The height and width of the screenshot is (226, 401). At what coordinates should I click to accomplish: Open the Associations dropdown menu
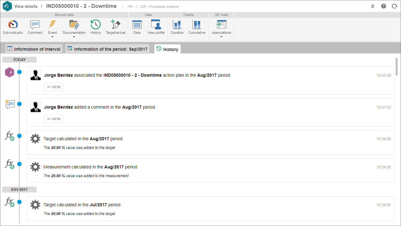point(221,37)
